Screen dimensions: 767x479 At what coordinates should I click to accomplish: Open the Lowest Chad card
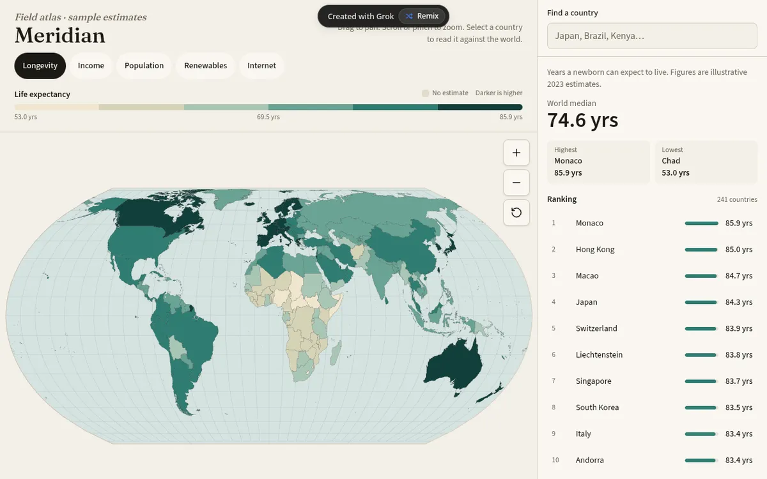[x=706, y=162]
